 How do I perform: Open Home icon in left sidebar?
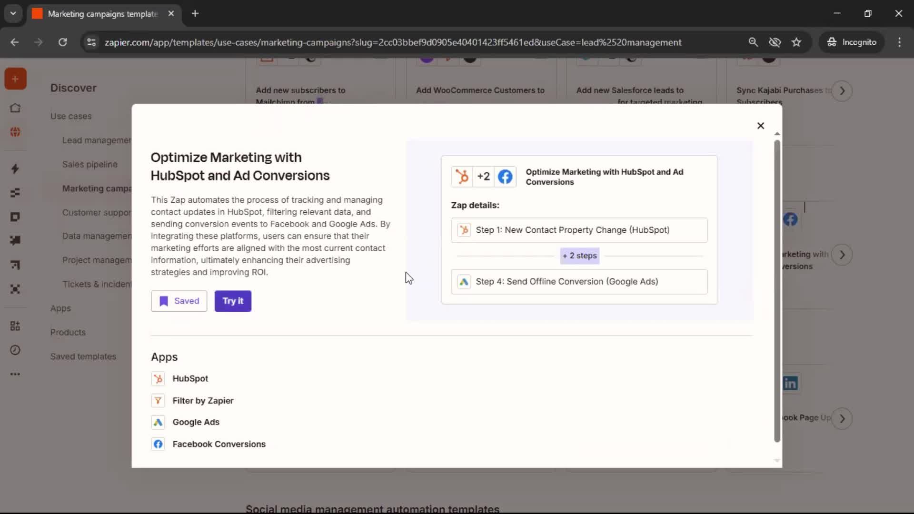click(15, 108)
